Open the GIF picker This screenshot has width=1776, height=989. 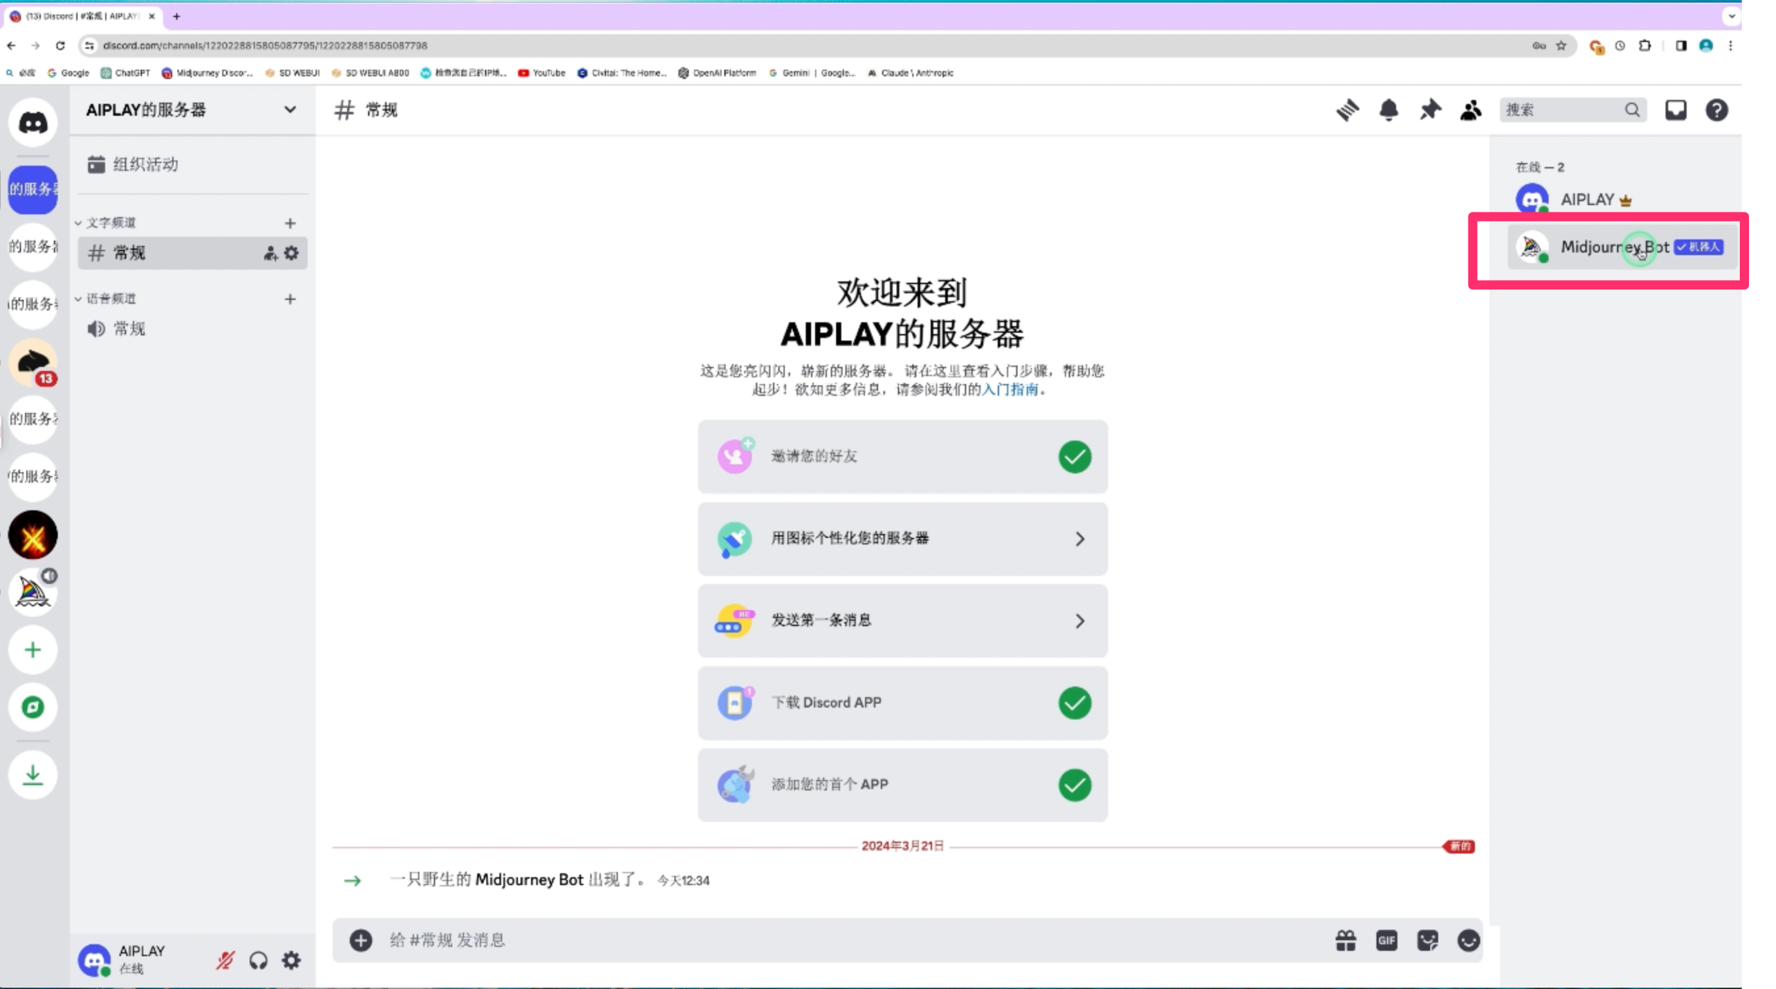(1386, 940)
